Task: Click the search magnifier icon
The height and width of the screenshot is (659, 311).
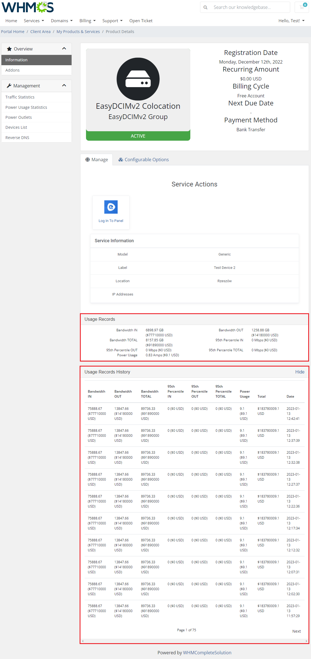Action: 205,7
